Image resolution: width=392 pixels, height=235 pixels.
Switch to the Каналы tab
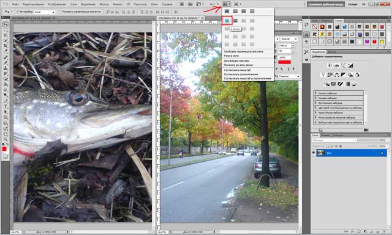pos(325,136)
